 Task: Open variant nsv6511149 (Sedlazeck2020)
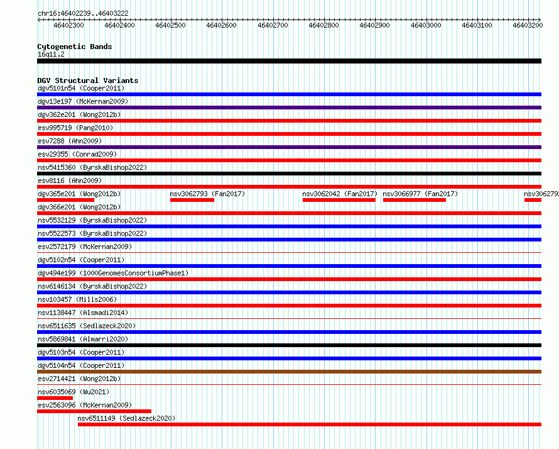tap(126, 418)
